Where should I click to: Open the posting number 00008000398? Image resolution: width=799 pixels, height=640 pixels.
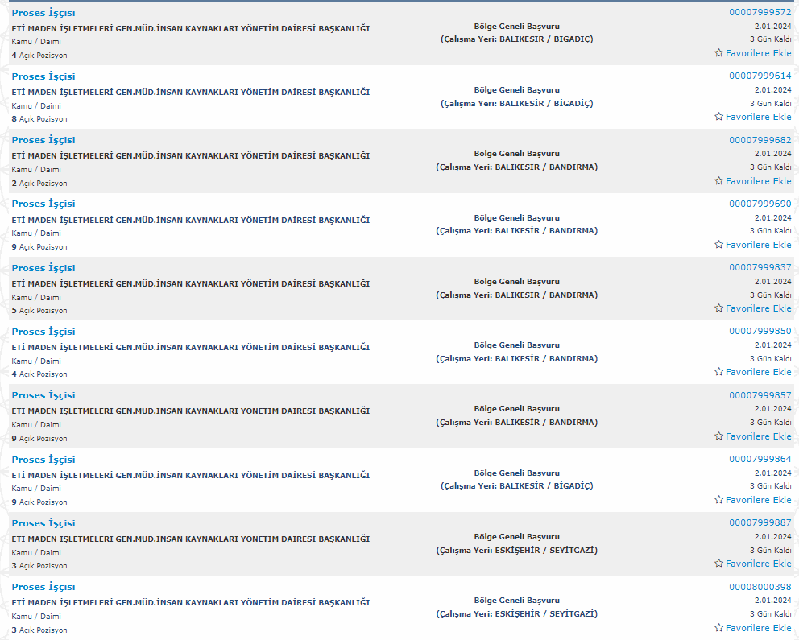coord(760,587)
